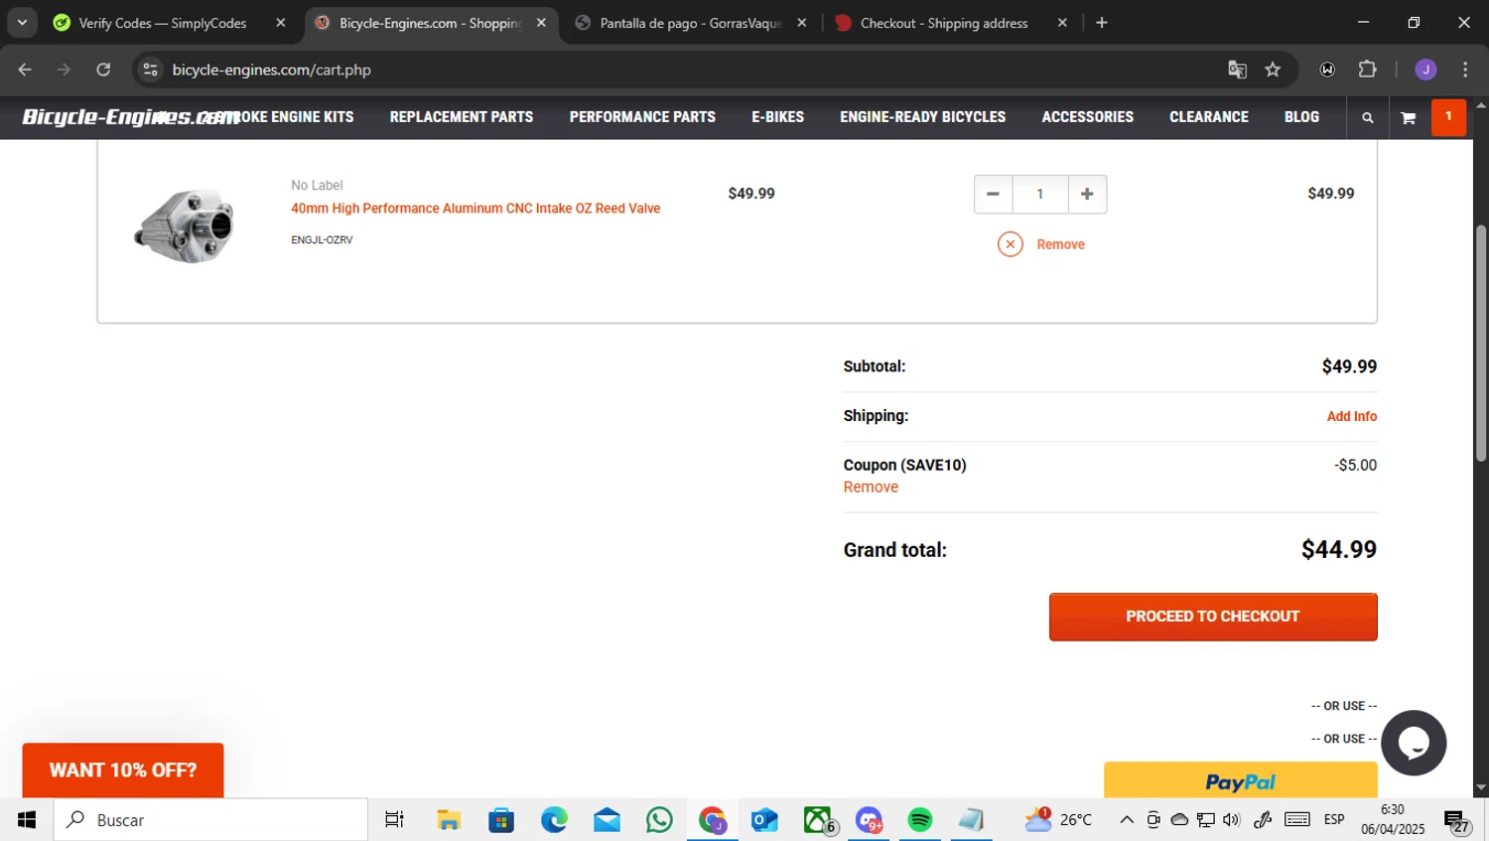
Task: Open the live chat bubble
Action: coord(1414,743)
